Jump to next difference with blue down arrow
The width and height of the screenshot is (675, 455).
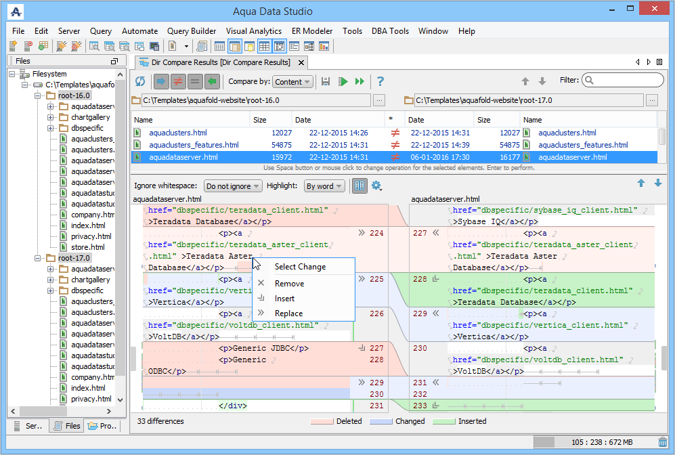coord(657,183)
